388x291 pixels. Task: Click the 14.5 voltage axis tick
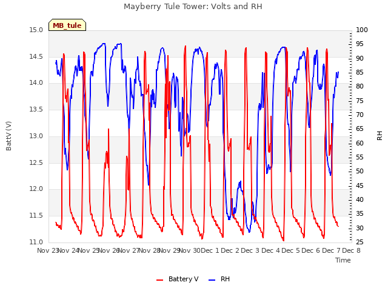click(36, 56)
